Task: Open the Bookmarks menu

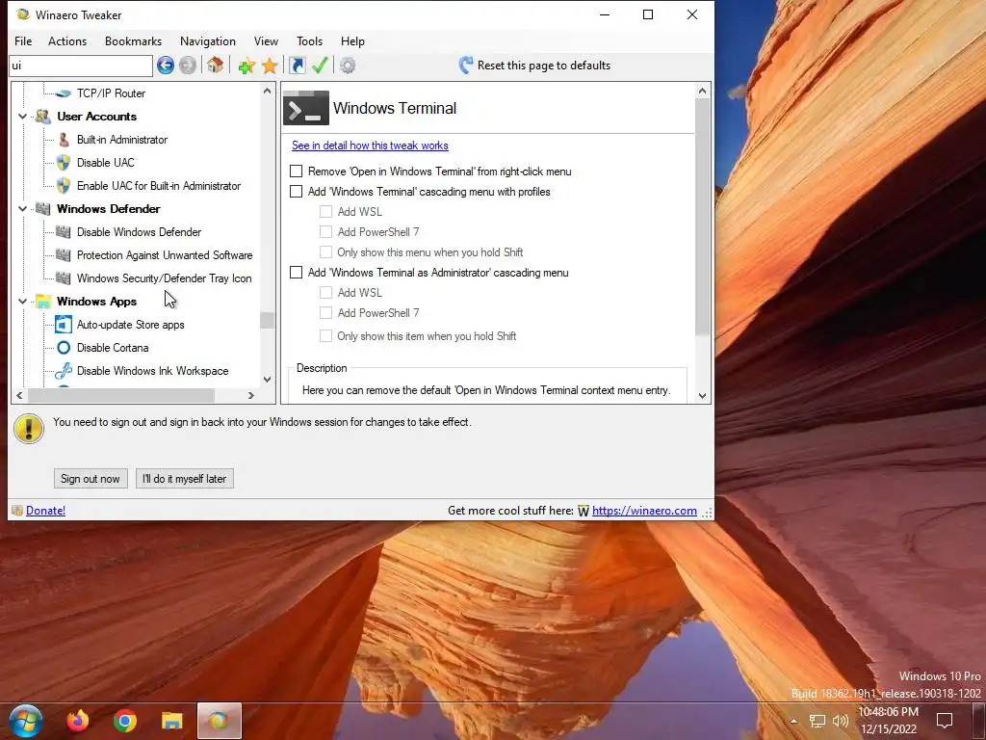Action: coord(133,40)
